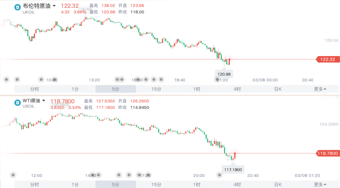Switch Brent chart to 分时 view
The height and width of the screenshot is (188, 340).
coord(35,89)
